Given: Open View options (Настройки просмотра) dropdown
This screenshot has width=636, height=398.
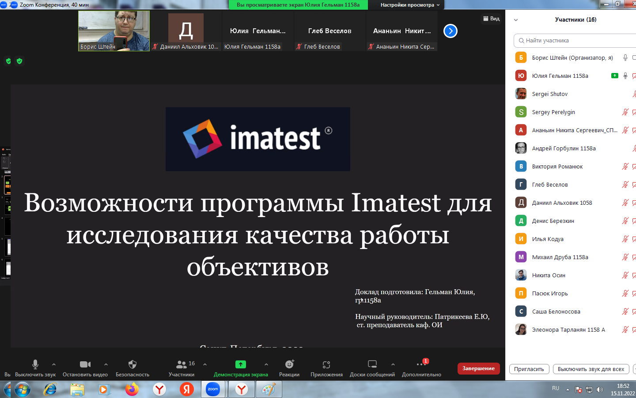Looking at the screenshot, I should click(x=410, y=5).
